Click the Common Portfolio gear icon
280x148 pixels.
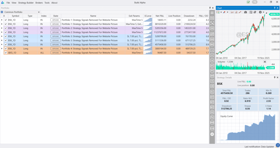pyautogui.click(x=2, y=12)
